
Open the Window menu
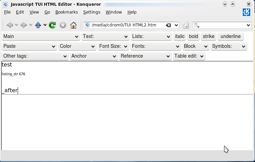114,12
